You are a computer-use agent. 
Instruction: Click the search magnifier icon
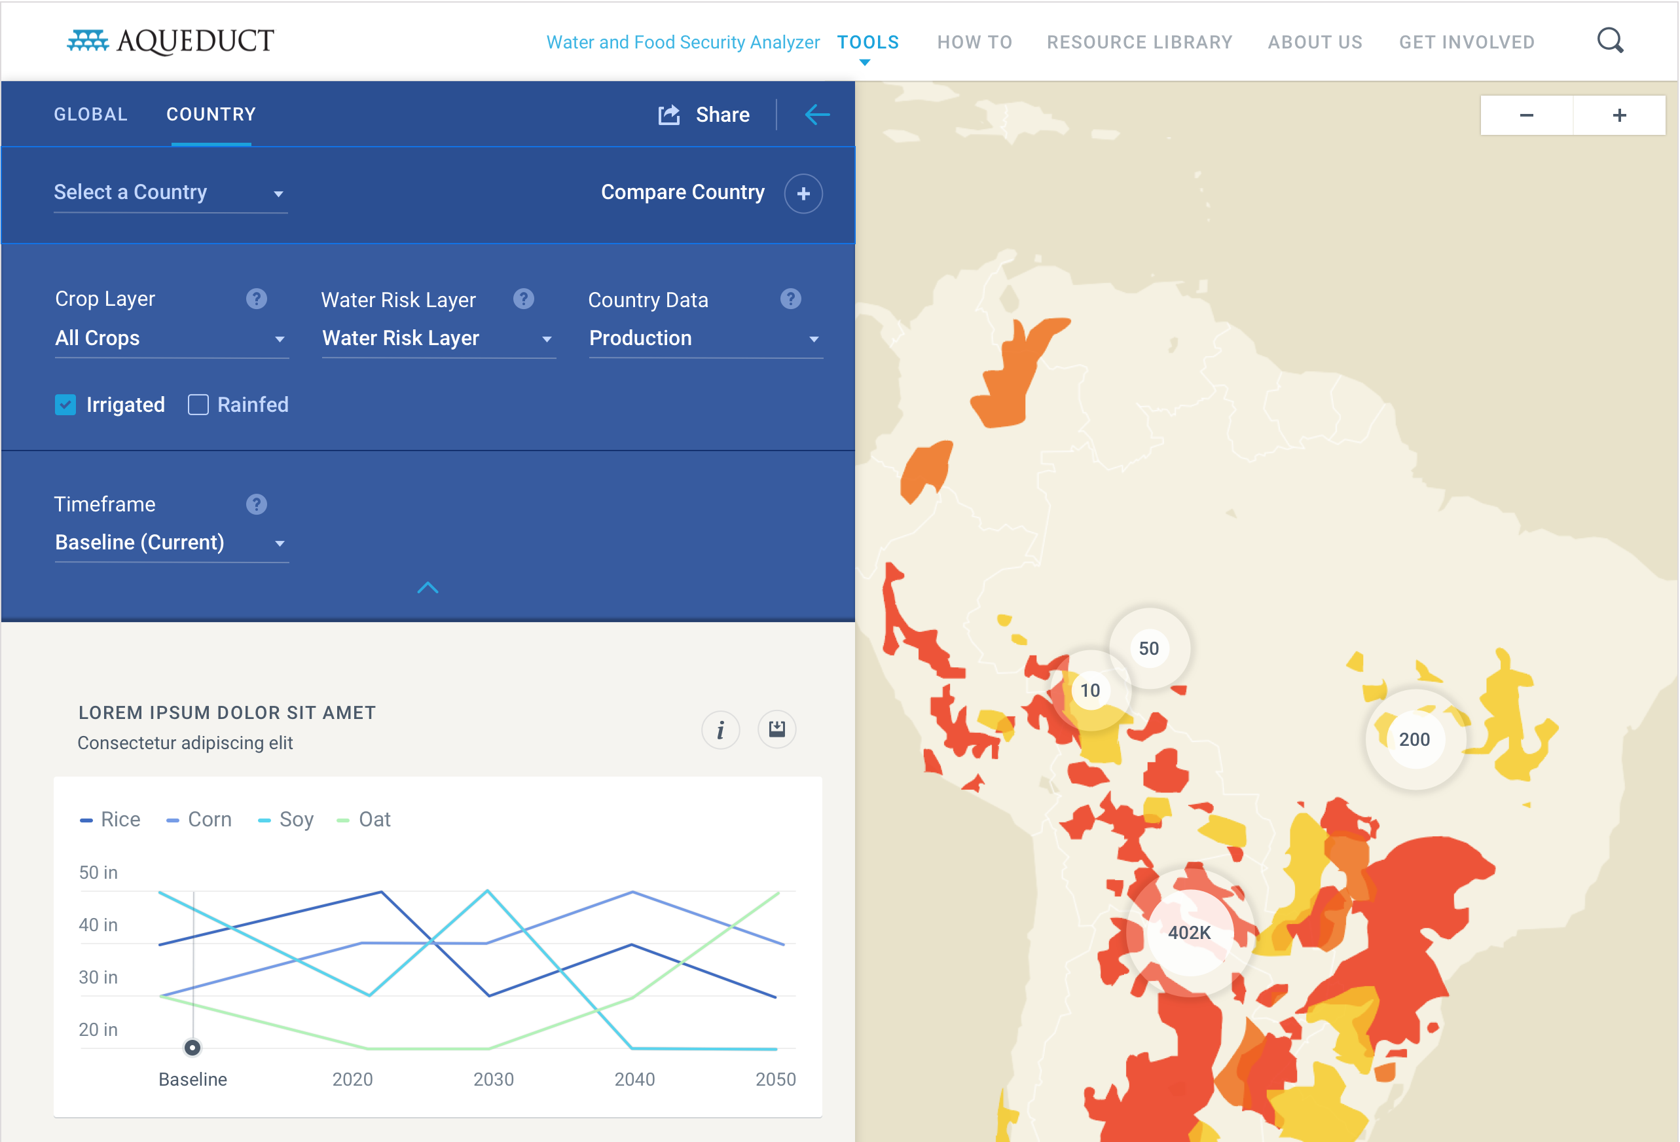coord(1609,41)
